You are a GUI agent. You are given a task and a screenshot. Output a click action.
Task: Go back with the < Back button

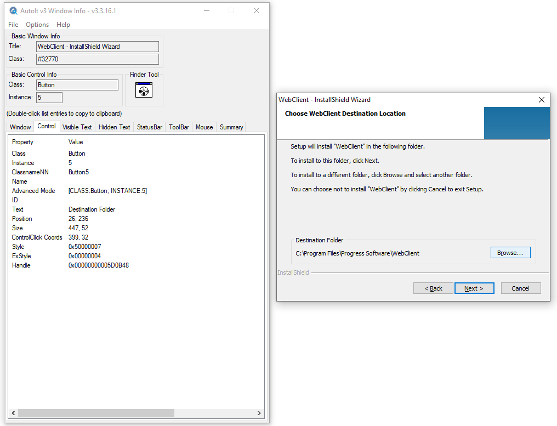pyautogui.click(x=434, y=288)
